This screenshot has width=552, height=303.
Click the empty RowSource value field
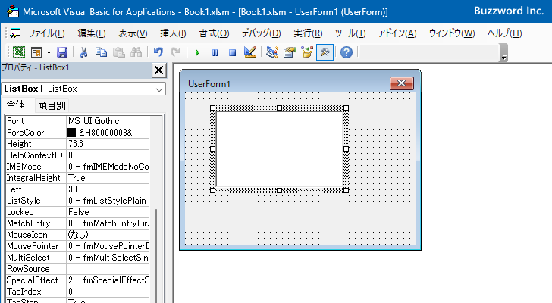(x=108, y=269)
